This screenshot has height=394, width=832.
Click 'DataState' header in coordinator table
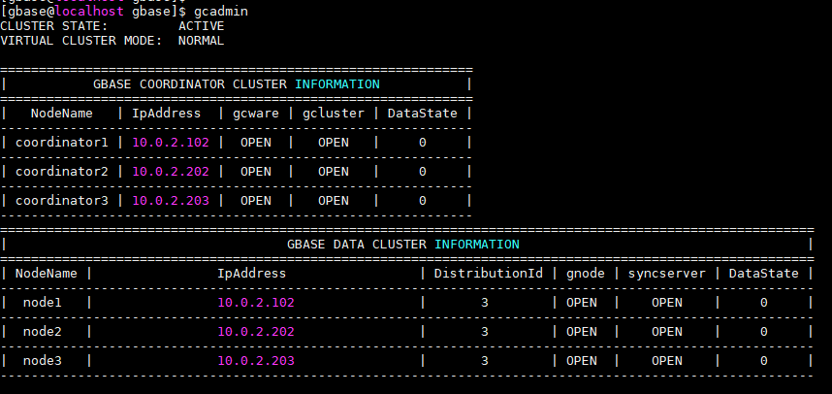(x=423, y=114)
